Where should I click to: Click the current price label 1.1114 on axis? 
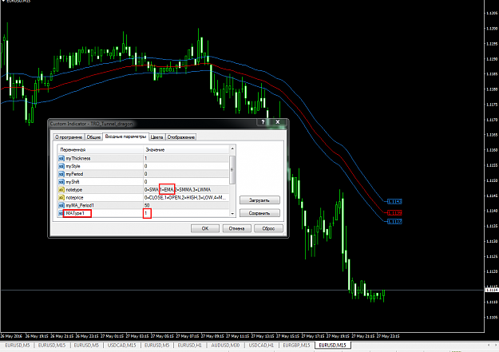click(x=492, y=290)
